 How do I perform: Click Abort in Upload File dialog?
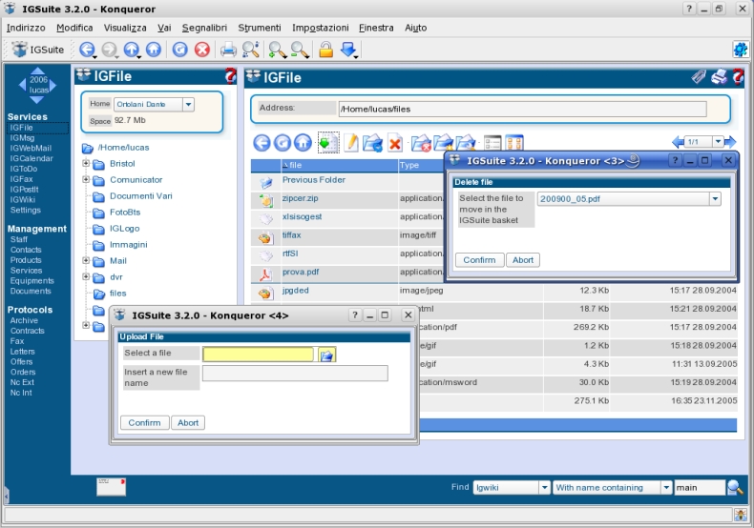(x=188, y=423)
